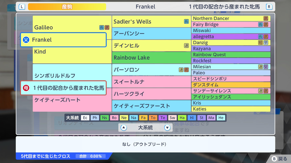Screen dimensions: 291x163
Task: Click the 底 icon on パーソロン
Action: (x=186, y=70)
